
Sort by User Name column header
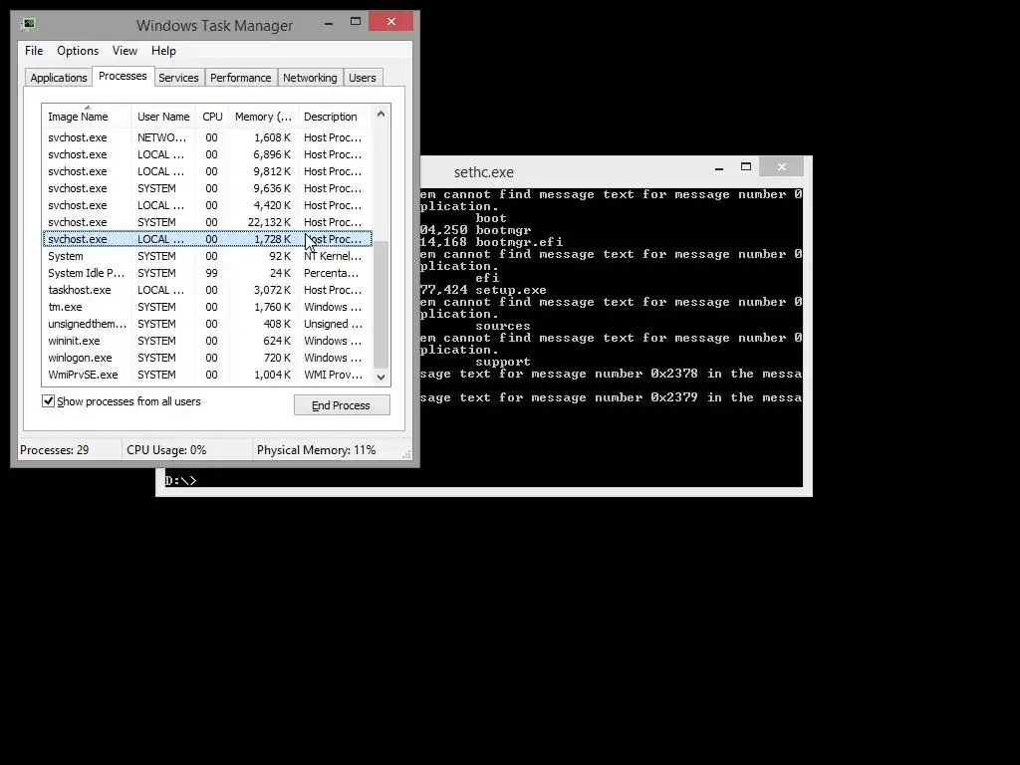point(163,117)
